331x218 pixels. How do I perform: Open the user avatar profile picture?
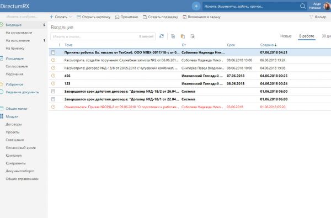click(x=327, y=6)
